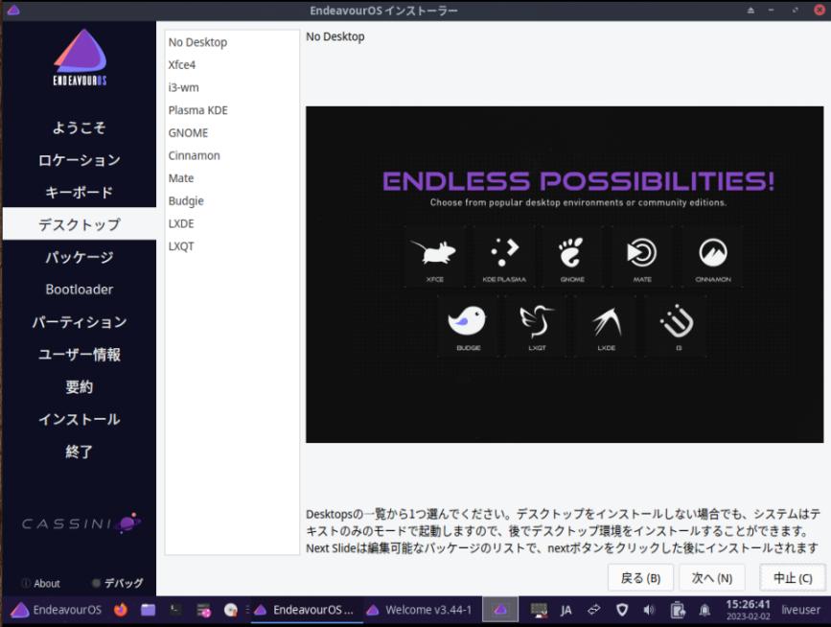
Task: Click the shield icon in system tray
Action: point(622,611)
